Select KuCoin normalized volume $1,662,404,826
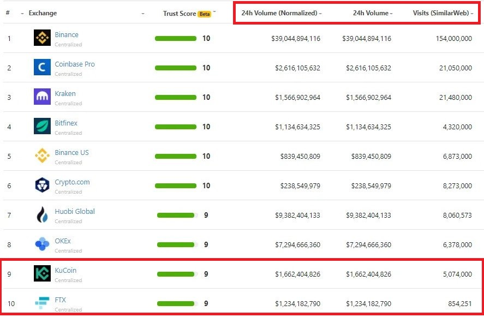 click(x=297, y=274)
